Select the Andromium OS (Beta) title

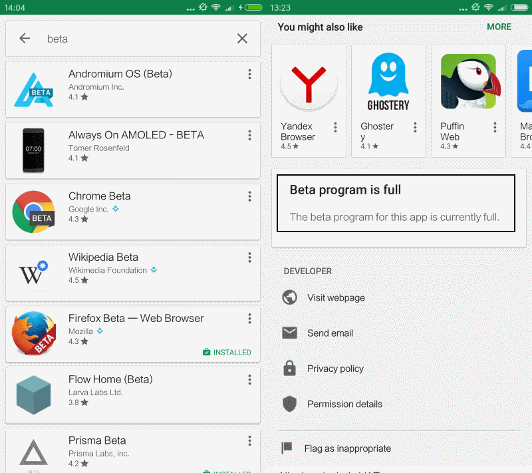point(120,74)
